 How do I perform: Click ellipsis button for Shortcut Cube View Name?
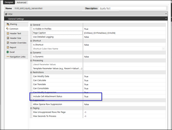(x=164, y=49)
